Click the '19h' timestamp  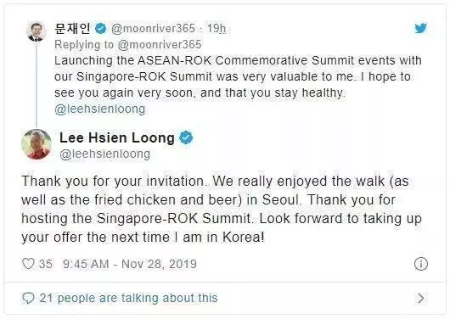click(217, 28)
